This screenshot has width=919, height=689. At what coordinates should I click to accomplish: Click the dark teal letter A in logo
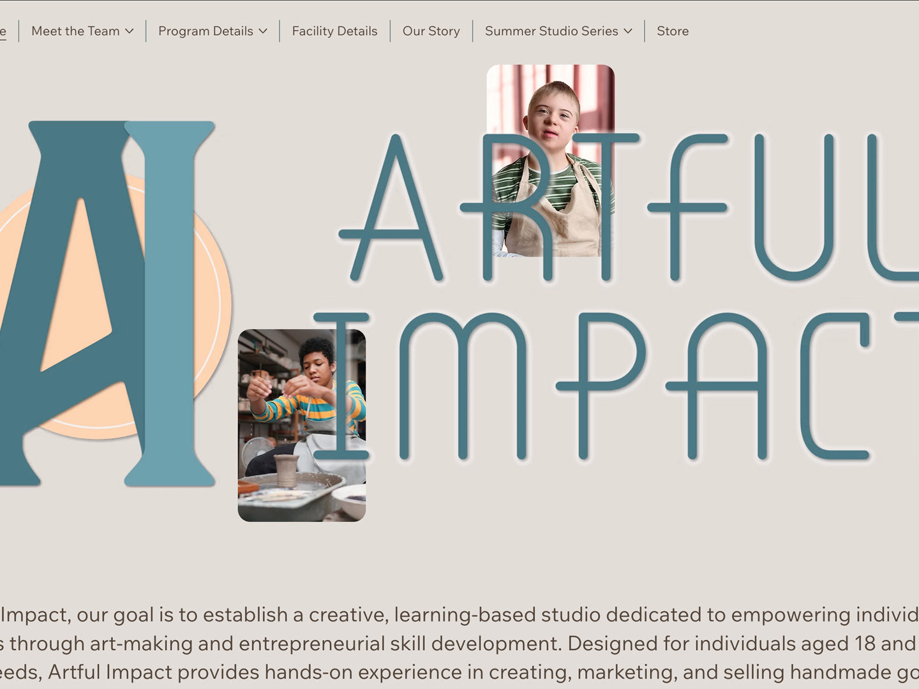tap(70, 304)
